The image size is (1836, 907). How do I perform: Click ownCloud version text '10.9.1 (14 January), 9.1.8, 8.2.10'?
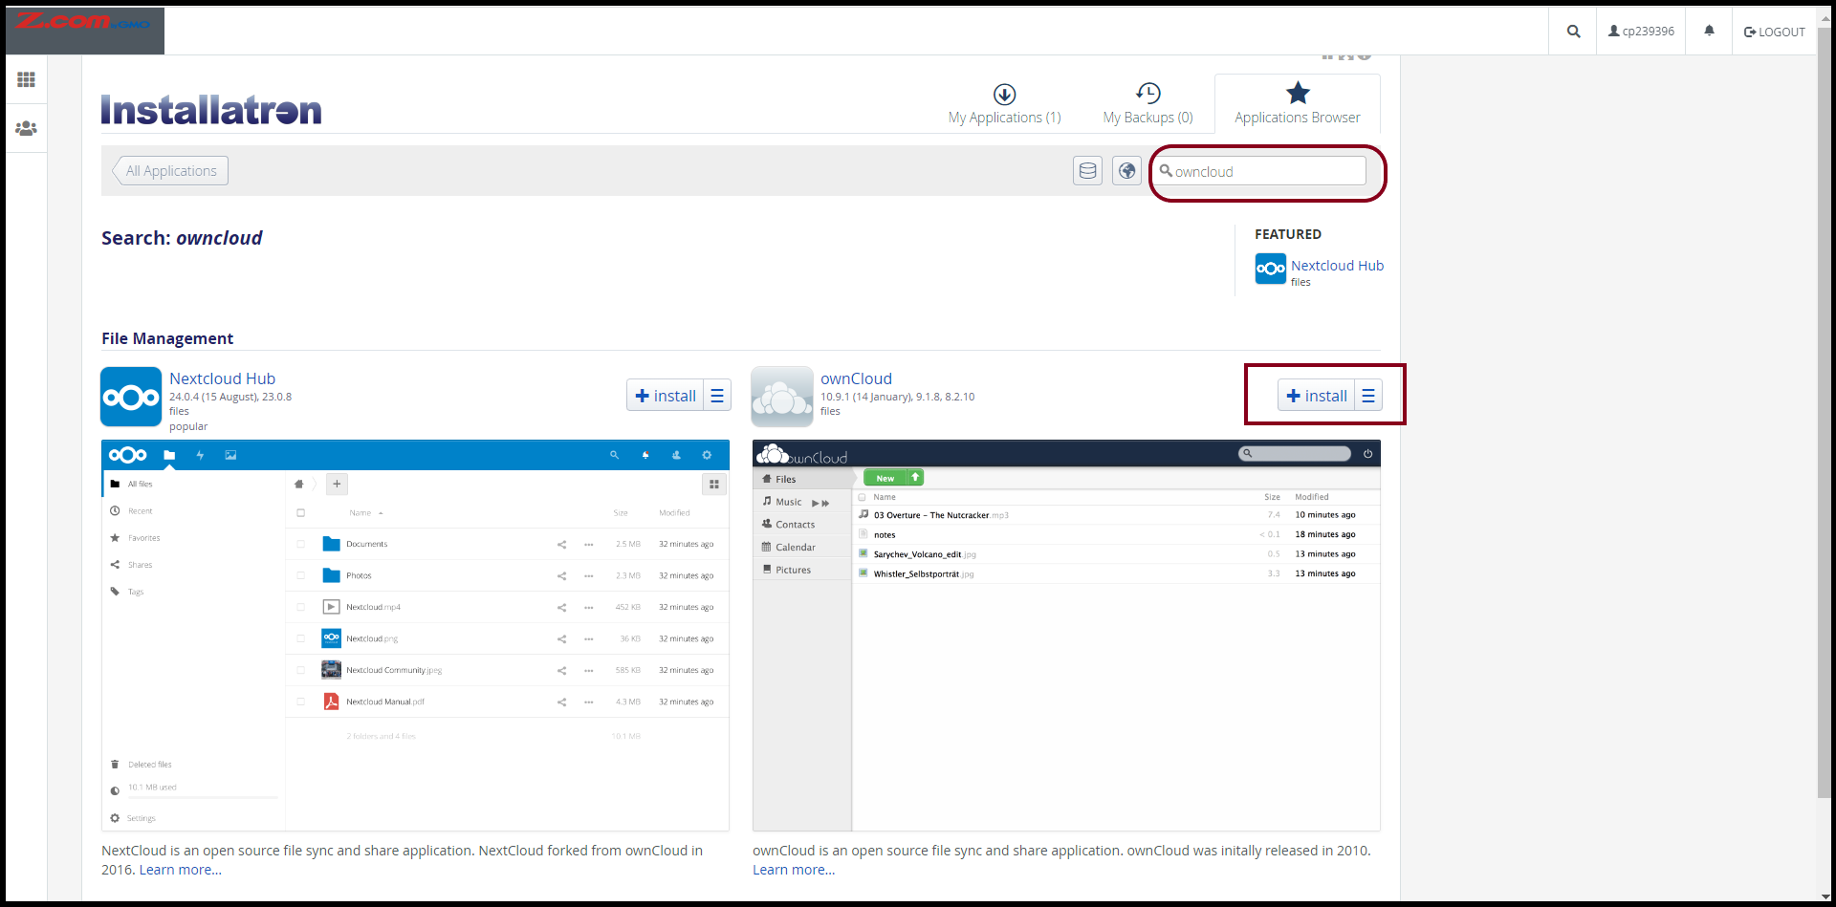897,397
